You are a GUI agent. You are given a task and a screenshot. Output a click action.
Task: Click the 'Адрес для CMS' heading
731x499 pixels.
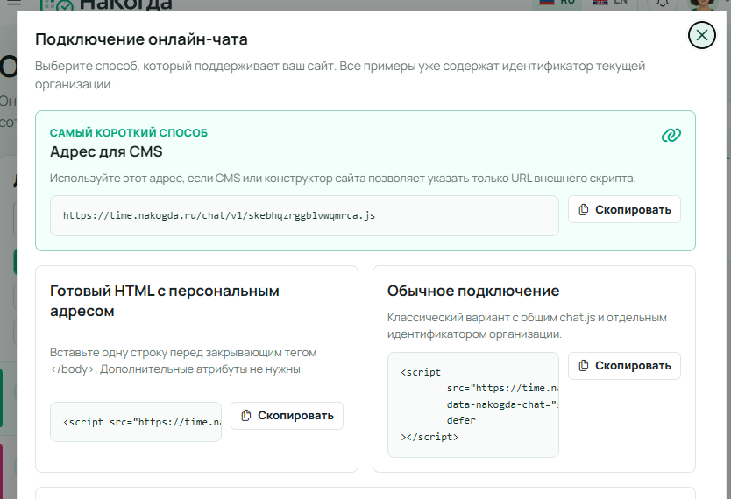pyautogui.click(x=106, y=151)
